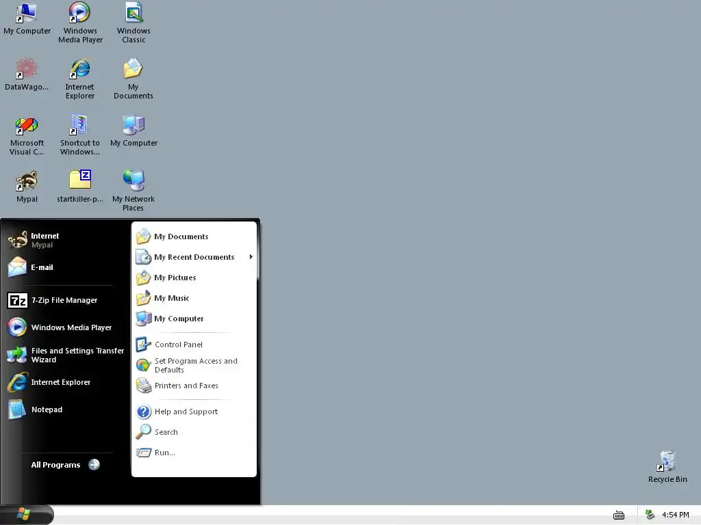Select the My Computer icon beside Shortcut to Windows
This screenshot has height=525, width=701.
(x=133, y=131)
